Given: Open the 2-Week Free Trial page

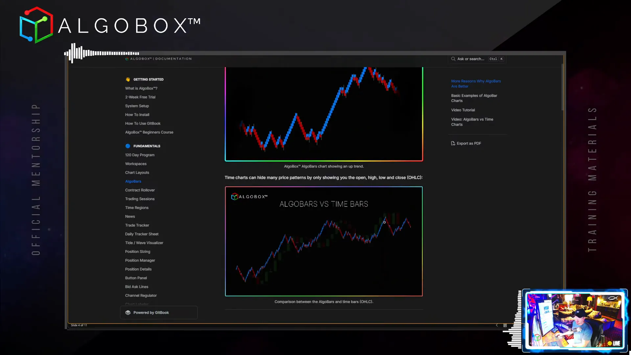Looking at the screenshot, I should pos(140,97).
